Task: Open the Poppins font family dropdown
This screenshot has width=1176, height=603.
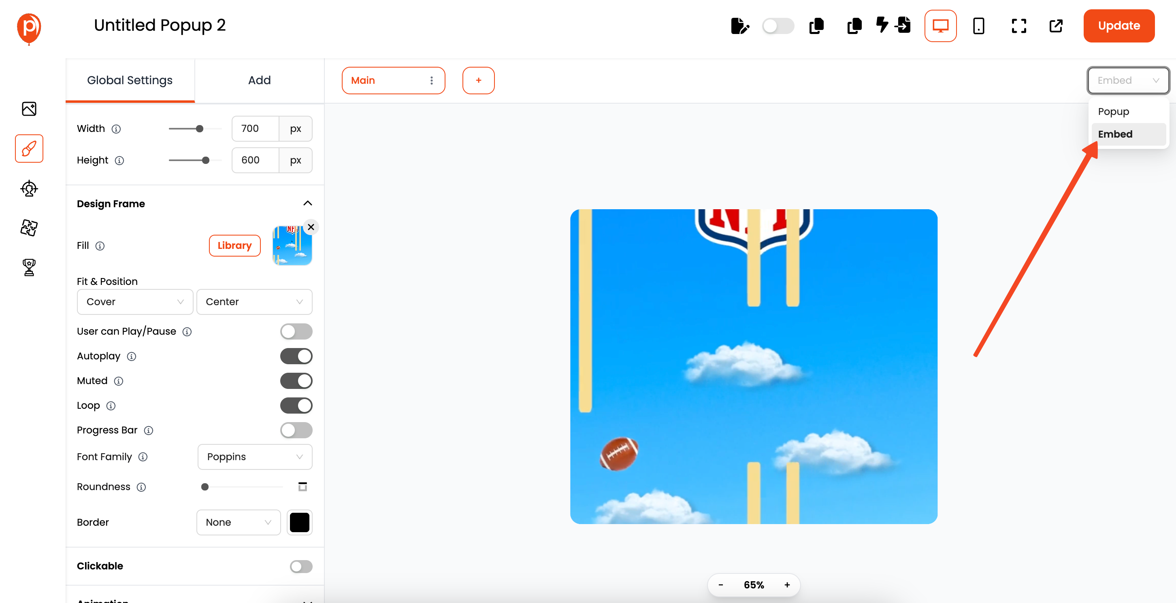Action: click(255, 456)
